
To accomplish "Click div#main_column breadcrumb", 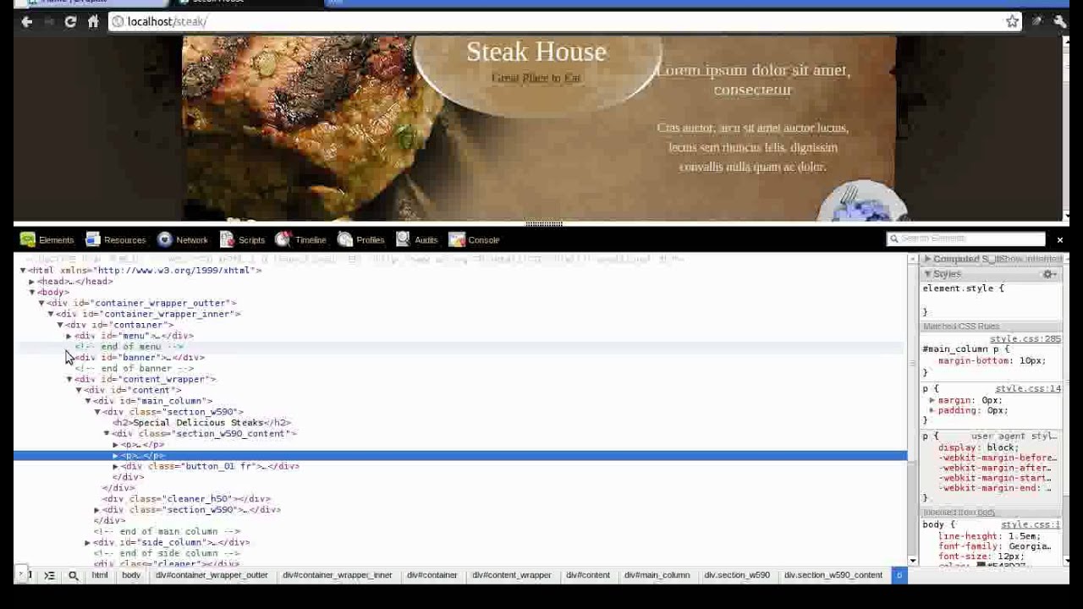I will (657, 575).
